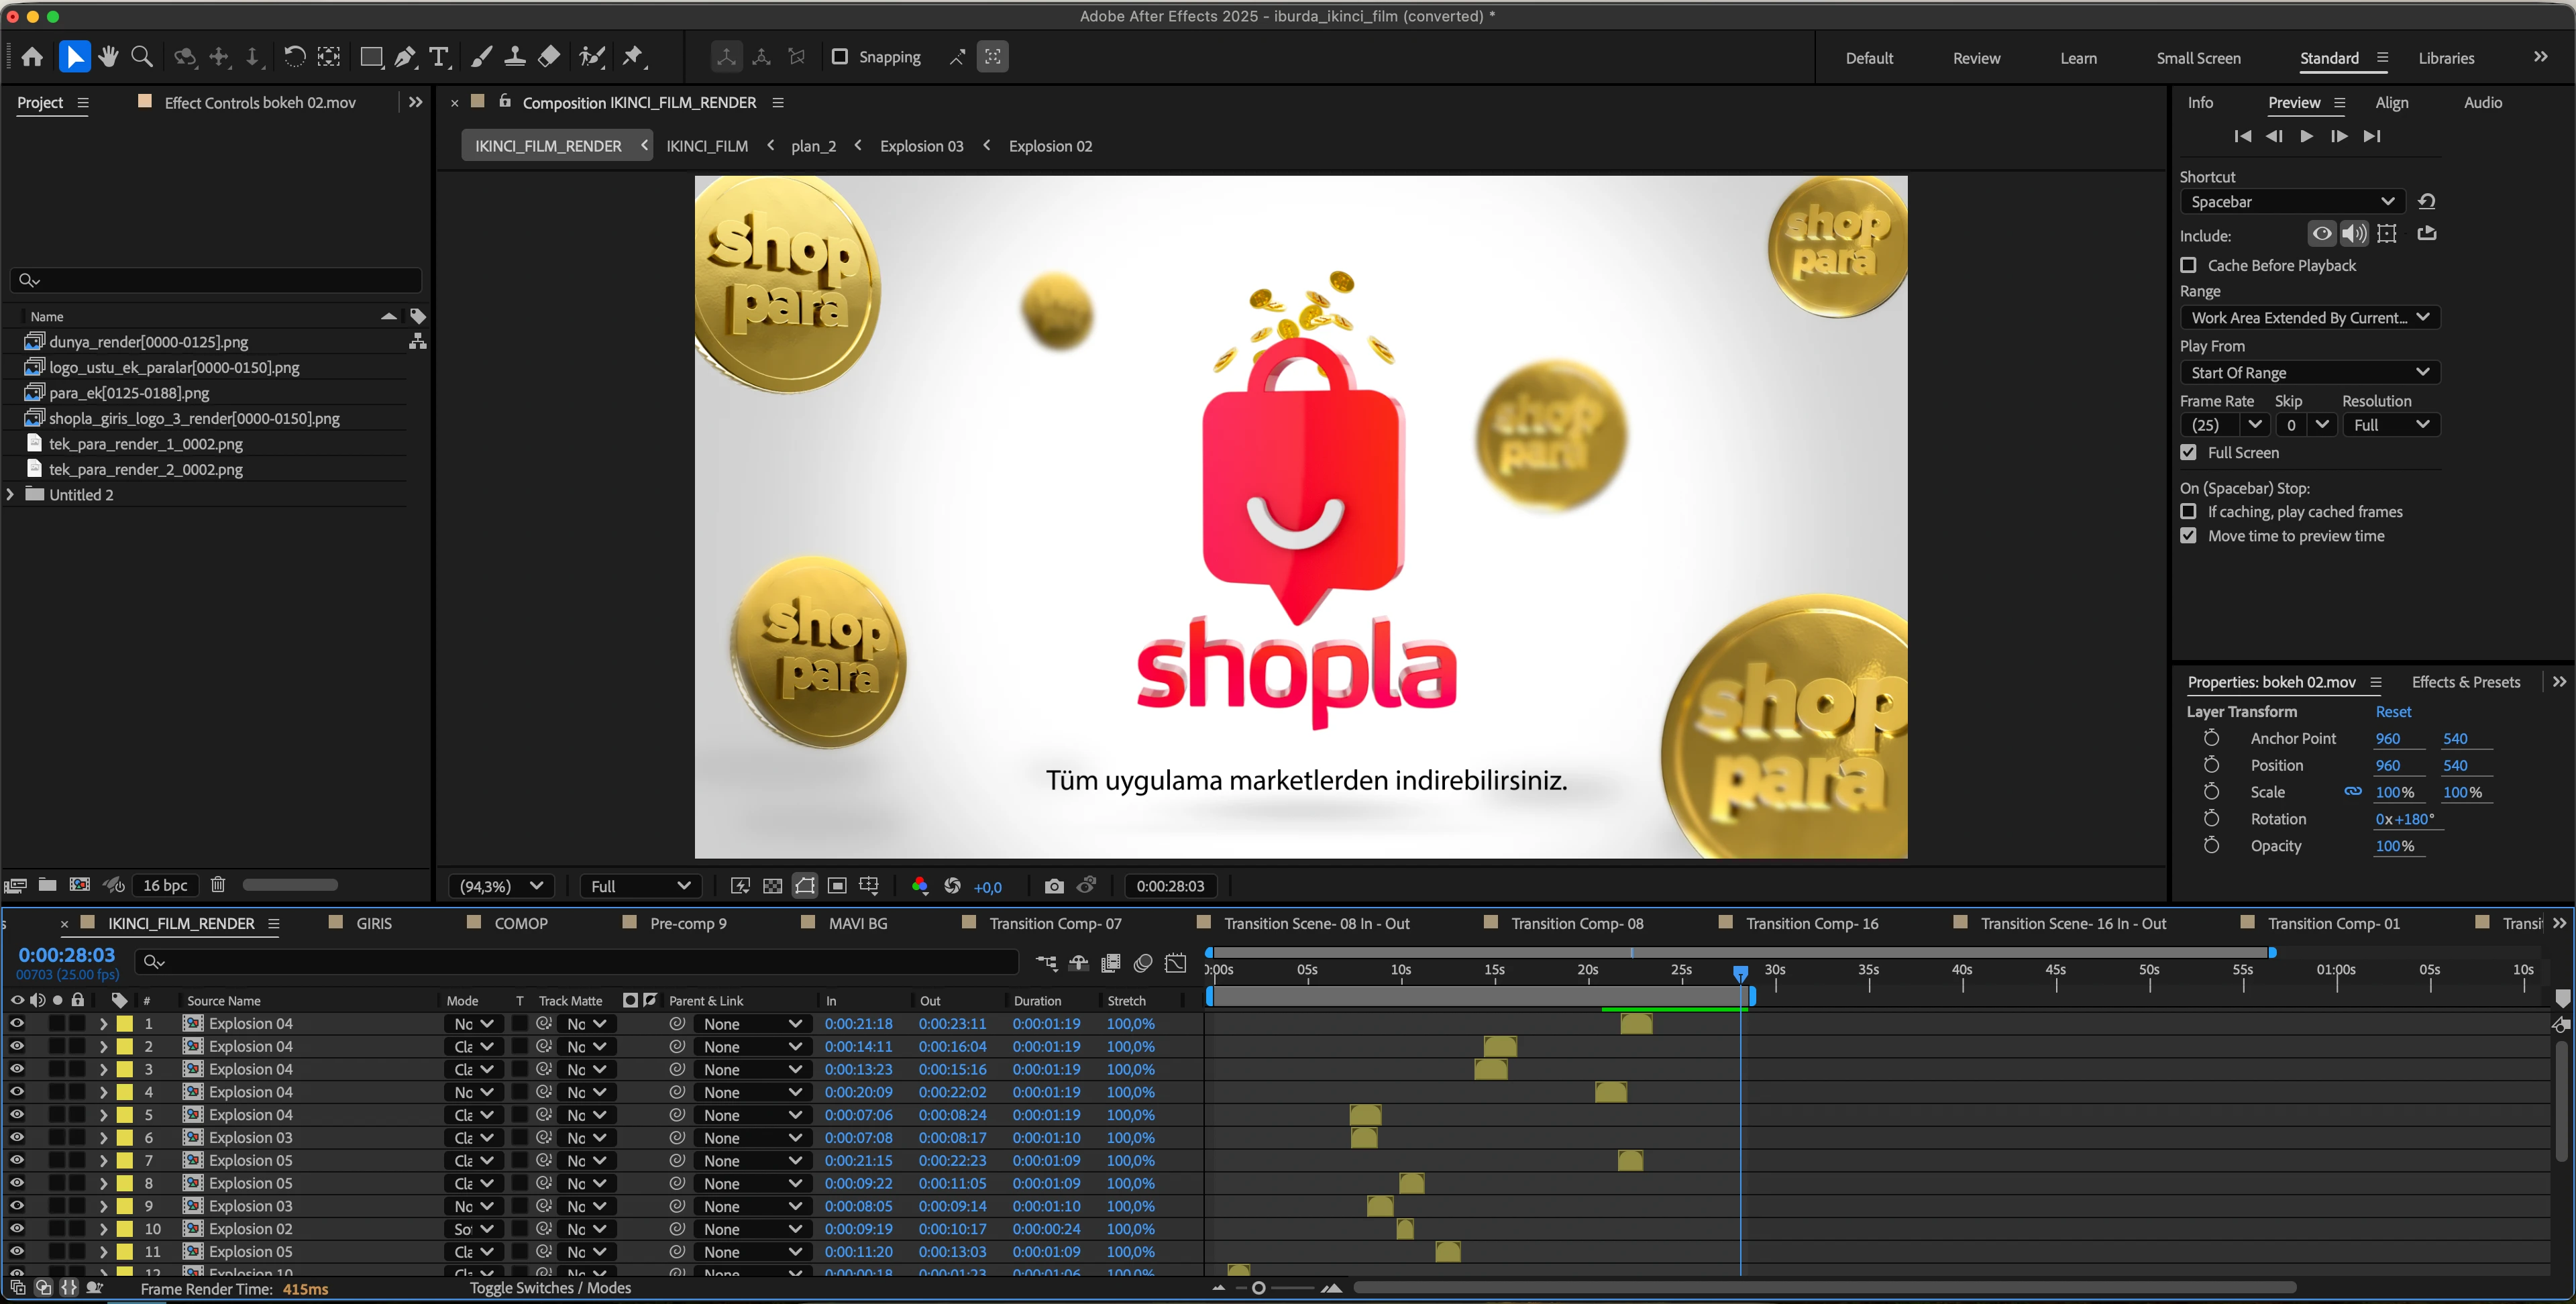Reset the Layer Transform properties

pos(2393,712)
